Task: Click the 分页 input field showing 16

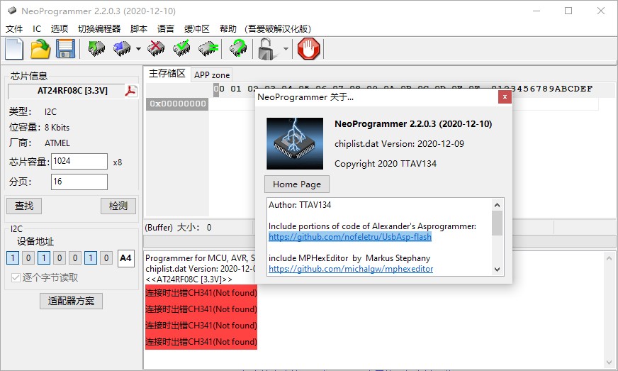Action: (x=79, y=182)
